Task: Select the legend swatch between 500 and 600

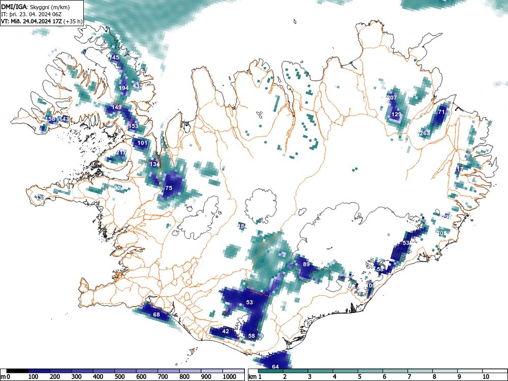Action: click(125, 371)
